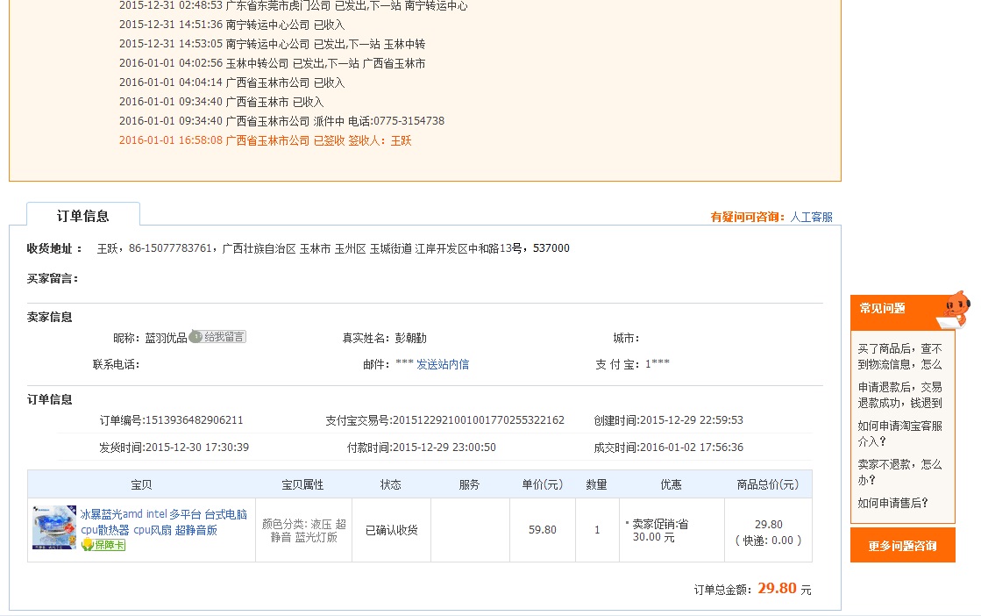Click the 给我留言 message button
This screenshot has width=981, height=616.
click(x=217, y=337)
